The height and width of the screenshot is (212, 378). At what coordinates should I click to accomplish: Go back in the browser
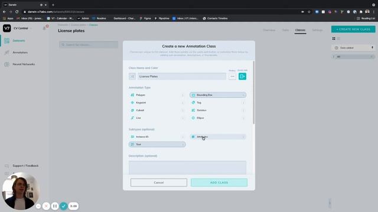(x=4, y=12)
